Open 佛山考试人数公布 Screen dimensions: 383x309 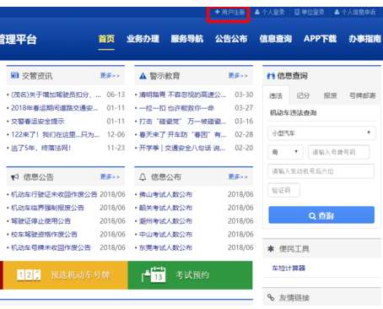pos(165,194)
